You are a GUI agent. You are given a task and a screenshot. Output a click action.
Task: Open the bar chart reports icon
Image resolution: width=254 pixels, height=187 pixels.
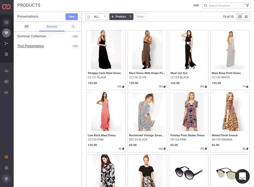pyautogui.click(x=6, y=92)
